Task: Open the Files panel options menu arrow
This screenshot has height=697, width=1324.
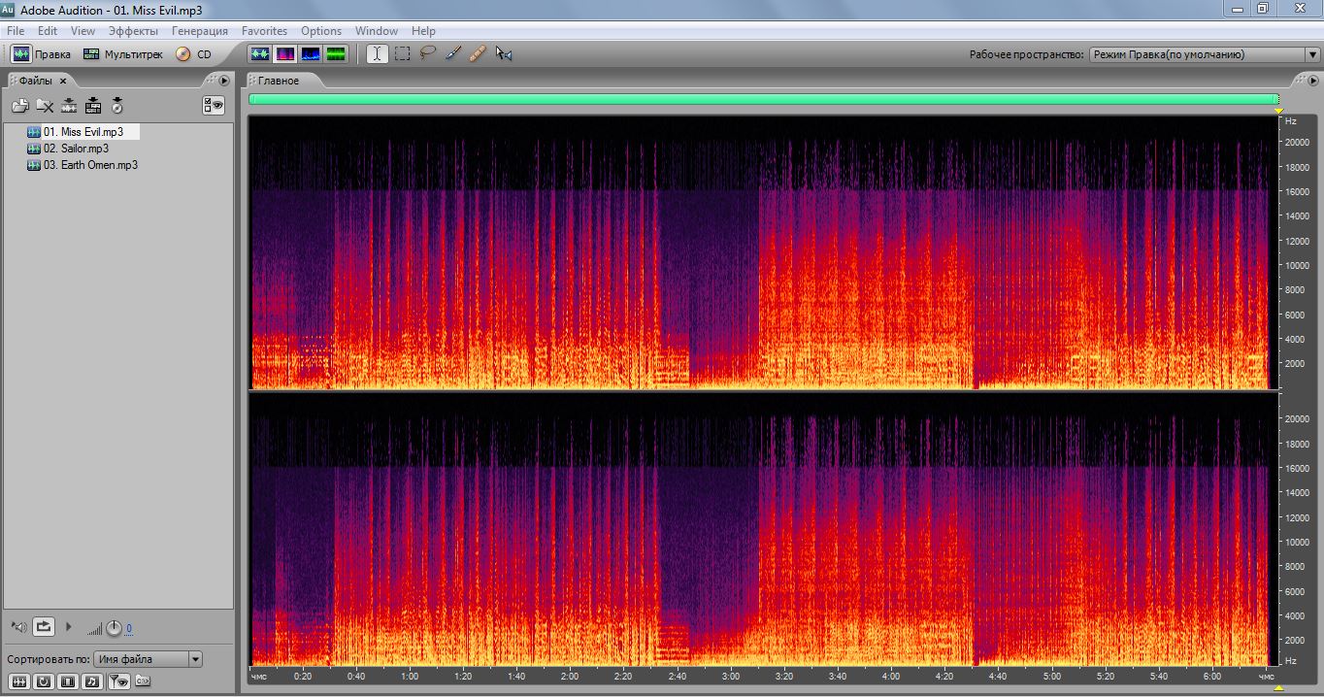Action: pyautogui.click(x=224, y=81)
